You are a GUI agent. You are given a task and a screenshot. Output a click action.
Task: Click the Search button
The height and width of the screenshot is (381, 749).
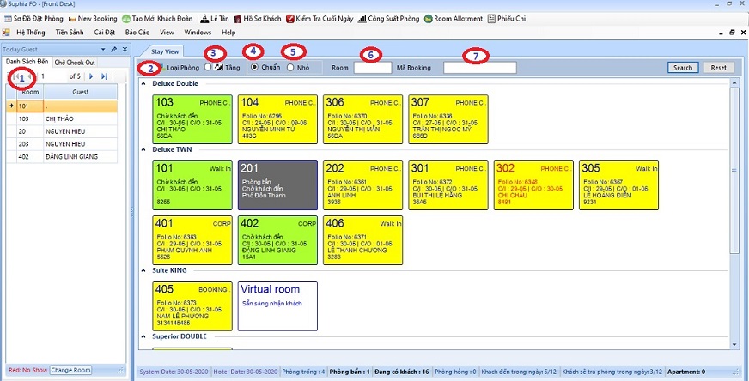[683, 67]
